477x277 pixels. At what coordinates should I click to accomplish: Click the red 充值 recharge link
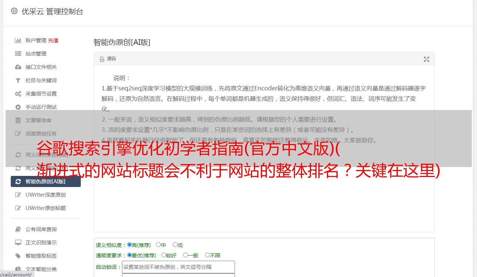click(x=53, y=40)
